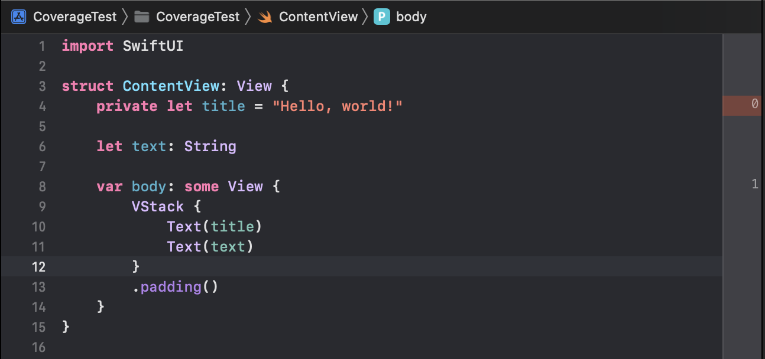Click the gray folder icon in jump bar
The width and height of the screenshot is (765, 359).
click(142, 17)
